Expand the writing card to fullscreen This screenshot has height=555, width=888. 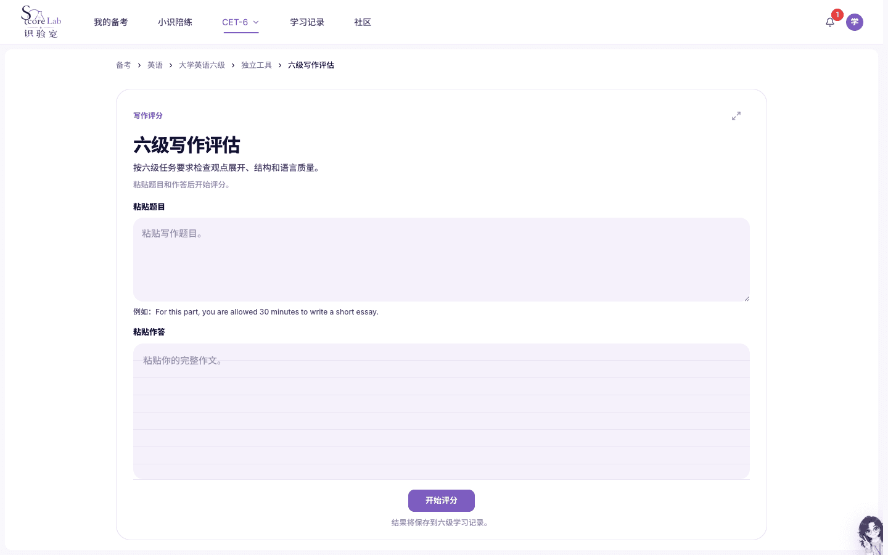(x=736, y=116)
